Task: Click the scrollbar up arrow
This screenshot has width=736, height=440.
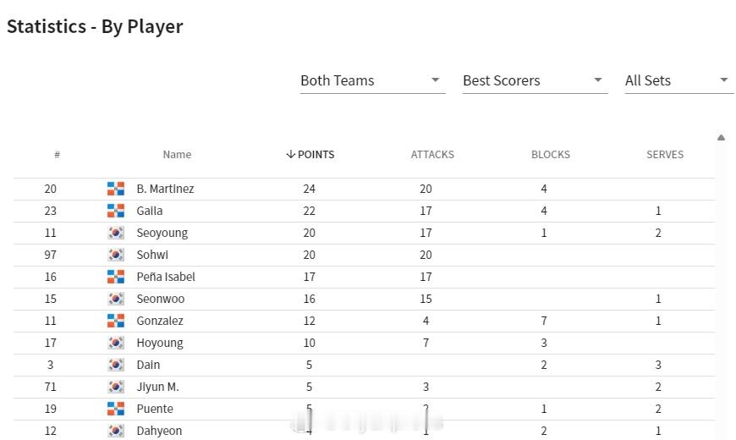Action: coord(721,138)
